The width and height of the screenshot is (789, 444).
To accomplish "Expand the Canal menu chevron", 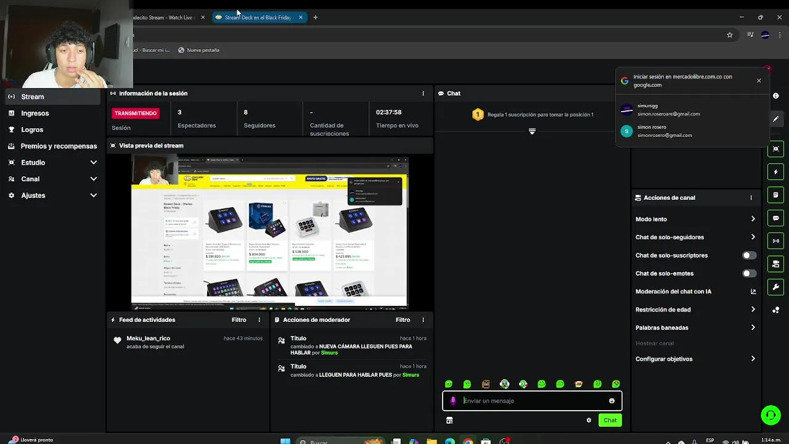I will pos(94,179).
